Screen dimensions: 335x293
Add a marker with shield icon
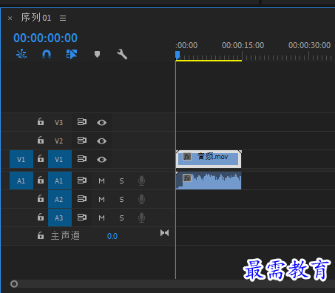[x=97, y=54]
